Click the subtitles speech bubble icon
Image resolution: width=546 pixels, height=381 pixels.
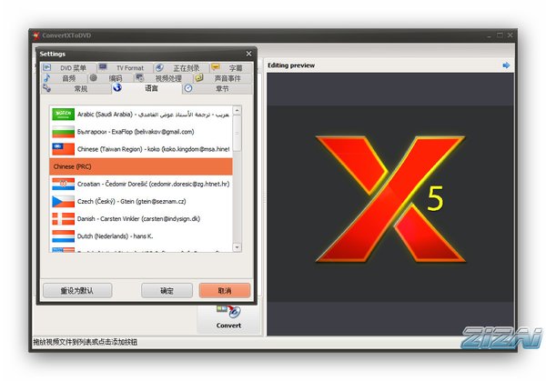(216, 66)
